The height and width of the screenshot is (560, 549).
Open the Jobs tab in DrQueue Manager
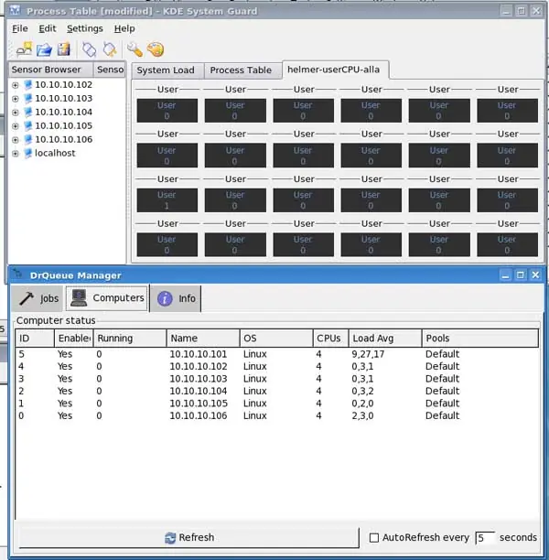click(38, 298)
